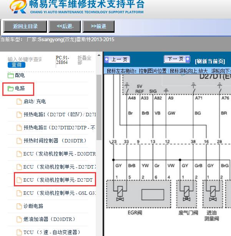Collapse the 电路 open folder icon

[11, 88]
